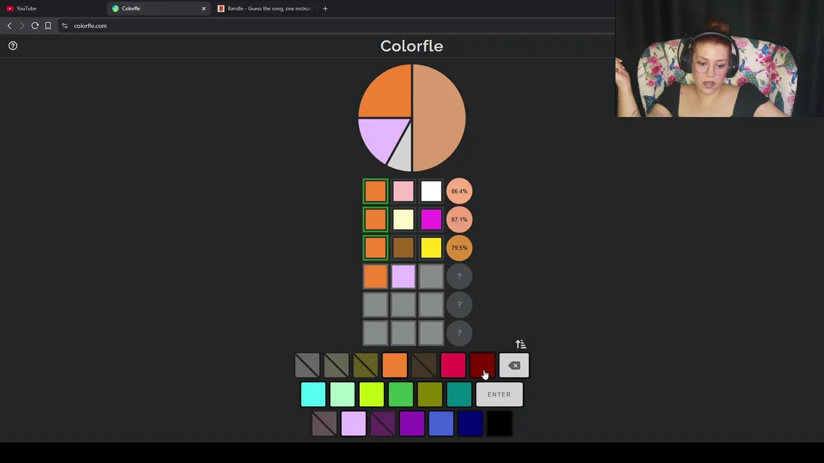
Task: Pick the medium green color key
Action: coord(400,394)
